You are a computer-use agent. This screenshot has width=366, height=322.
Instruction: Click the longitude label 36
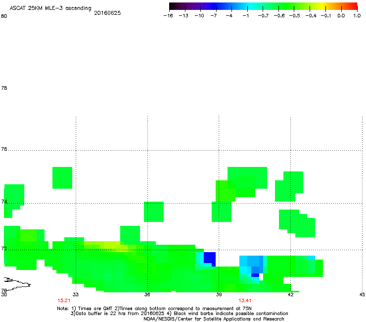[x=147, y=294]
